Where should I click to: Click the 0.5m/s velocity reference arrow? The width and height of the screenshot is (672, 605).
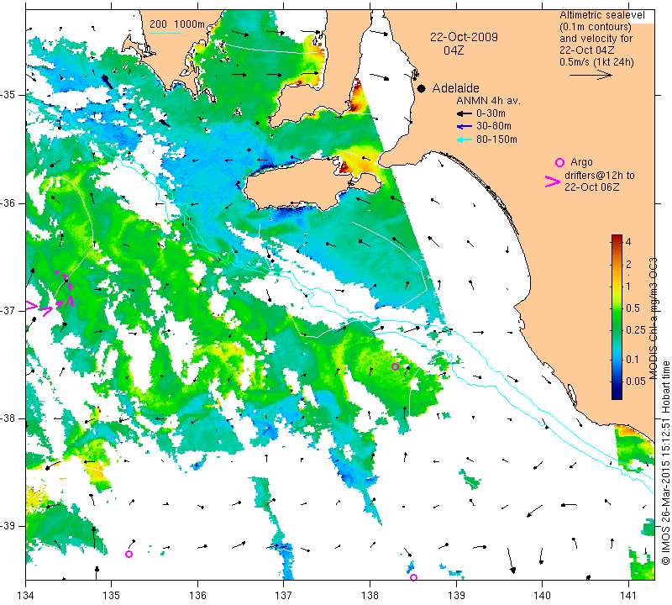point(591,75)
